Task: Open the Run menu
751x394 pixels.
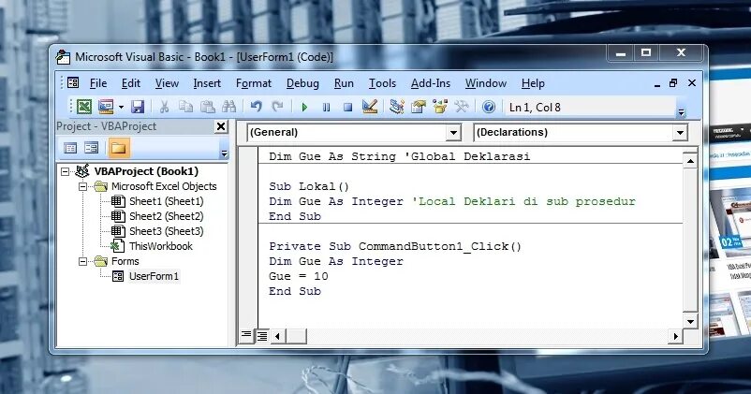Action: click(x=344, y=83)
